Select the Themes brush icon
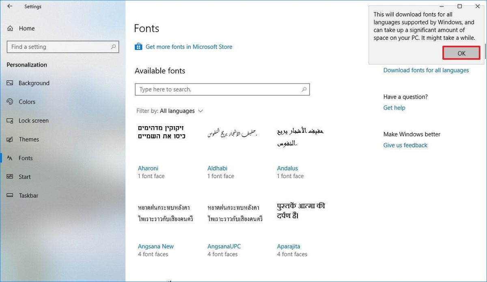 point(10,139)
